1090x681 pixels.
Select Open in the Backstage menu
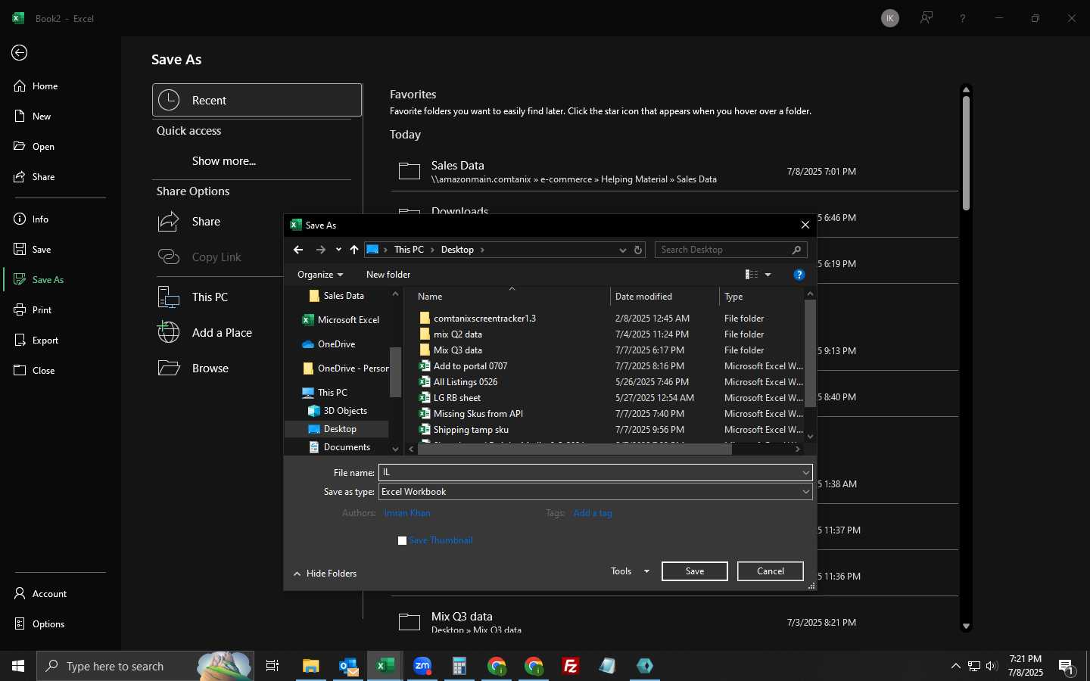35,147
